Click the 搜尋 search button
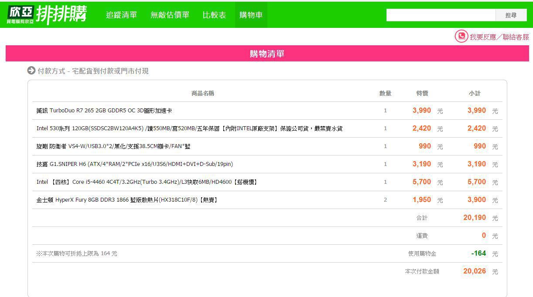Image resolution: width=533 pixels, height=297 pixels. pos(511,15)
